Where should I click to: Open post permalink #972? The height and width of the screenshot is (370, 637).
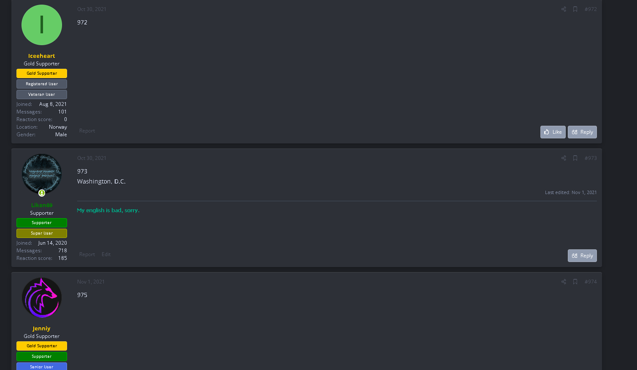coord(591,9)
